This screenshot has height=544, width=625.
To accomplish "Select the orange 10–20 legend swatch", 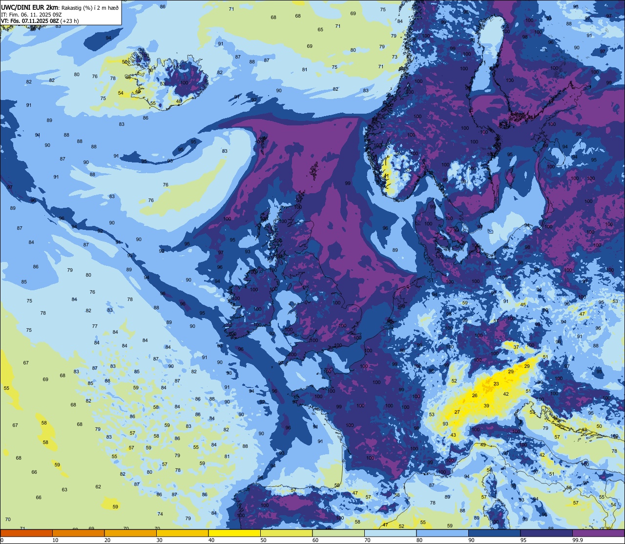I will (78, 533).
